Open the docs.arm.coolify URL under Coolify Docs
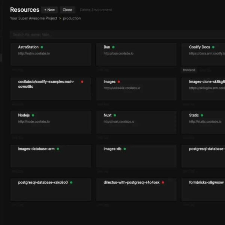This screenshot has height=225, width=225. pos(207,53)
